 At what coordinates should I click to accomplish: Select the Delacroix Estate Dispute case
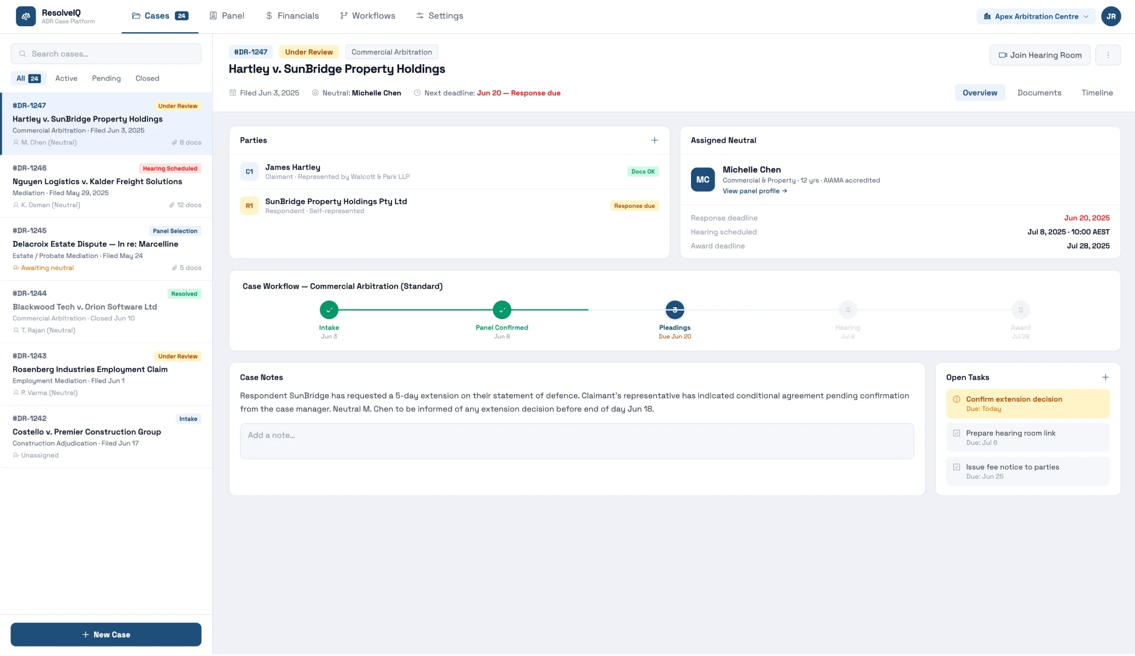[x=106, y=249]
